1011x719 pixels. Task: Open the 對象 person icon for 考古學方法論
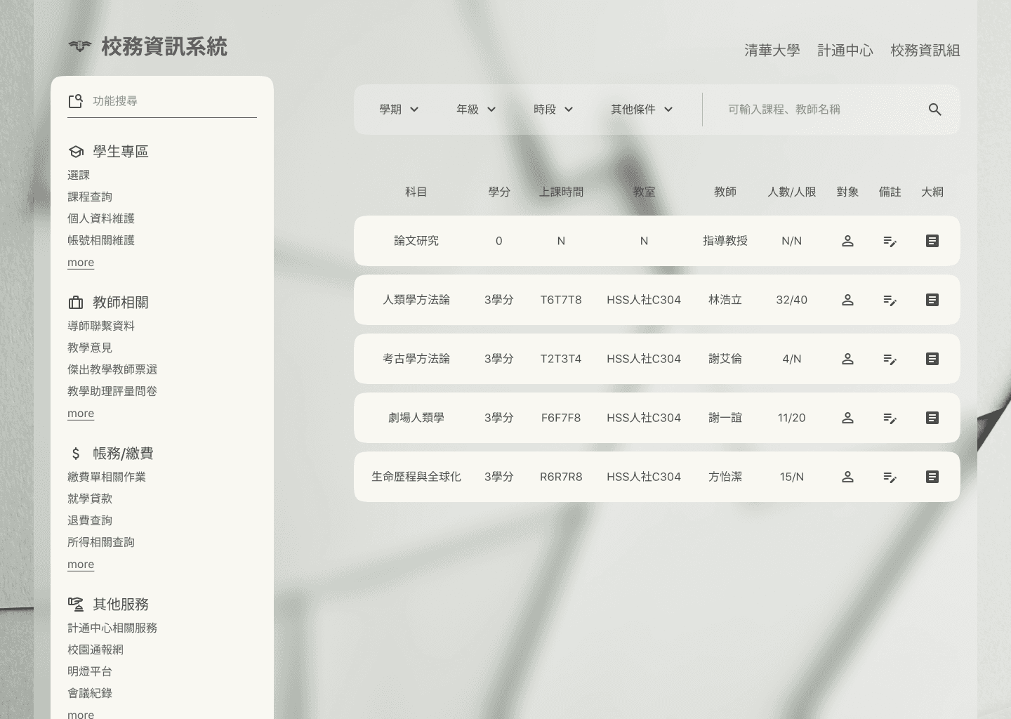pos(847,359)
